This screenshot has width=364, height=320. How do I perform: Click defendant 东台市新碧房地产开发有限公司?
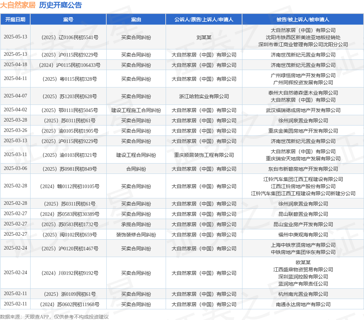tap(303, 169)
